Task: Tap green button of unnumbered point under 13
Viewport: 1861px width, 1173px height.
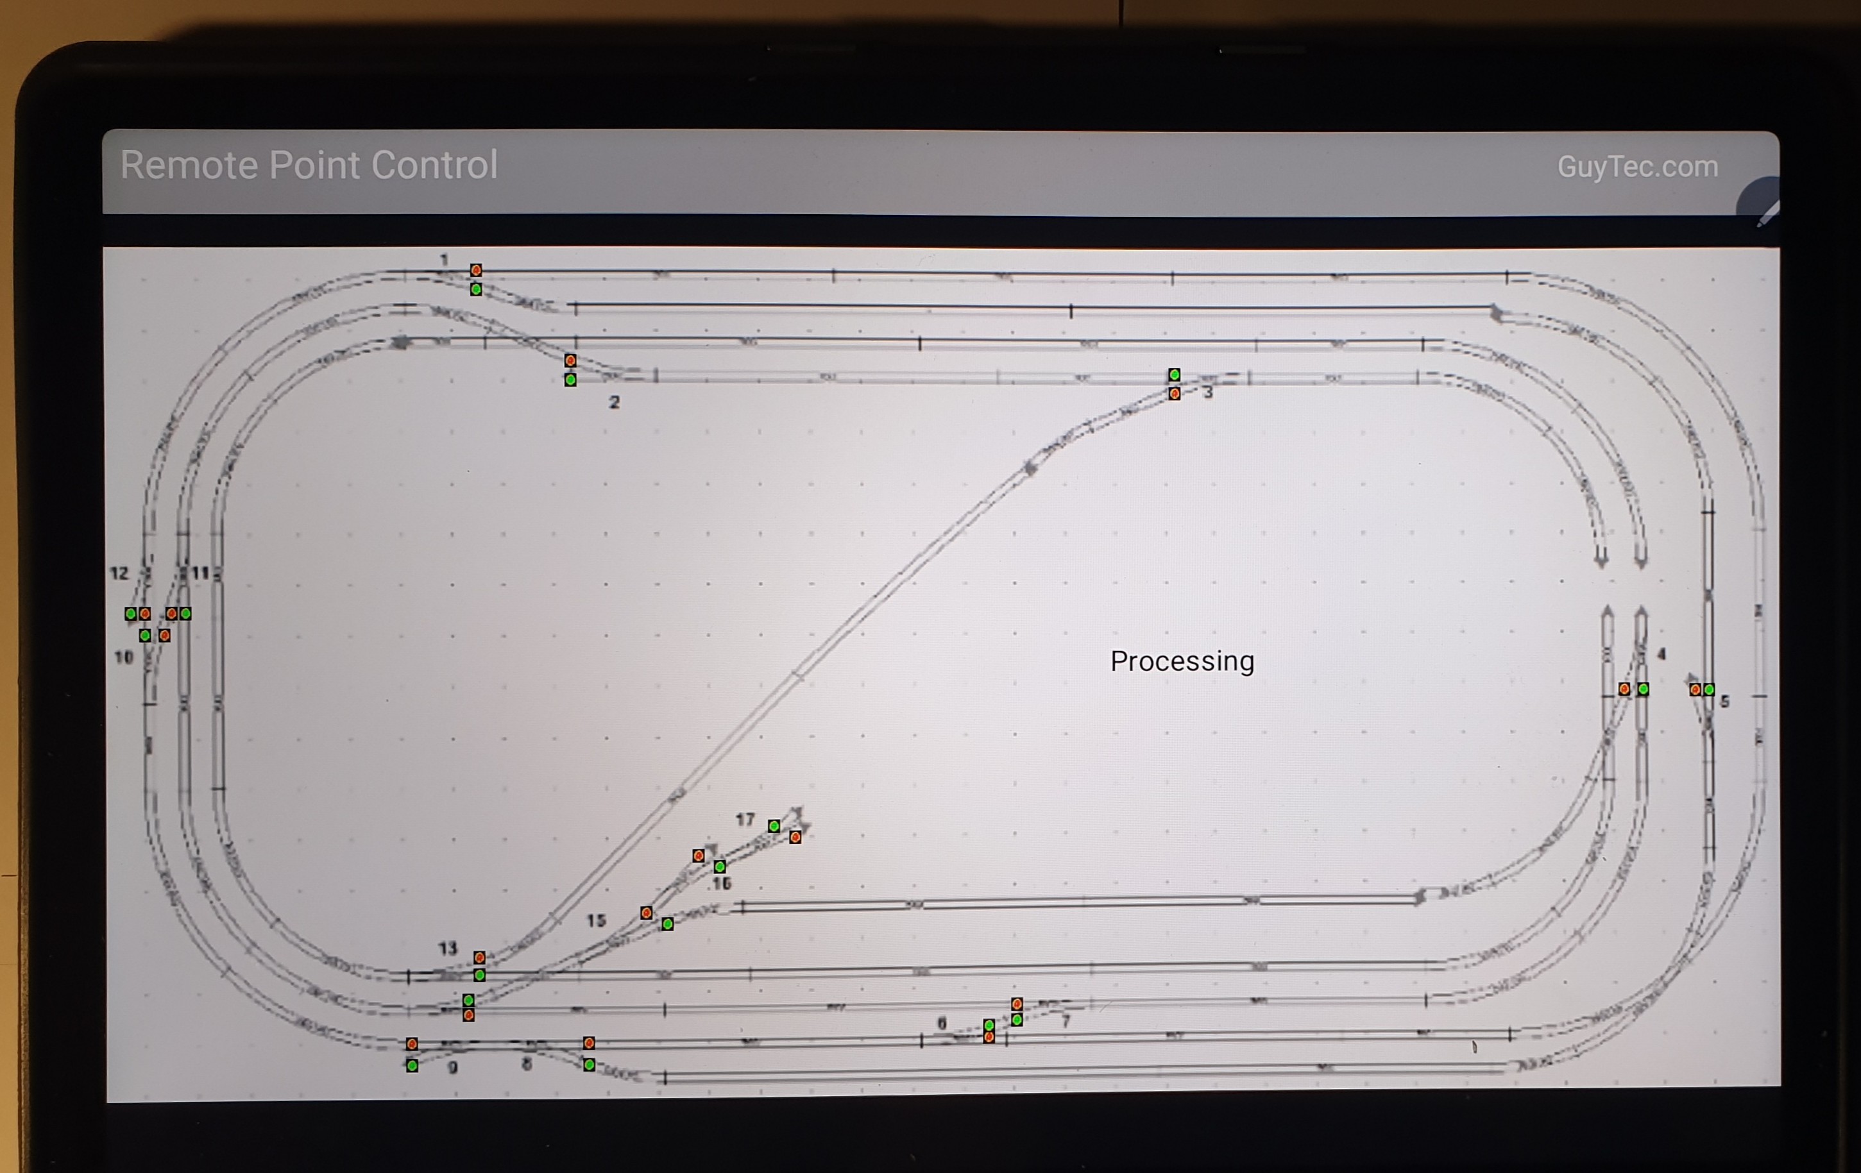Action: (x=468, y=1000)
